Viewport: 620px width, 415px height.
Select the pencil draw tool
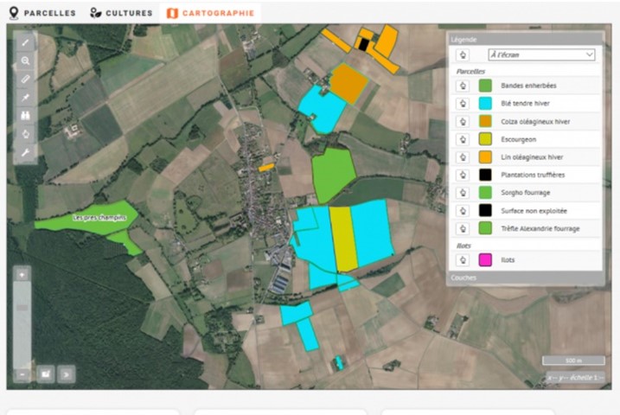pos(25,42)
